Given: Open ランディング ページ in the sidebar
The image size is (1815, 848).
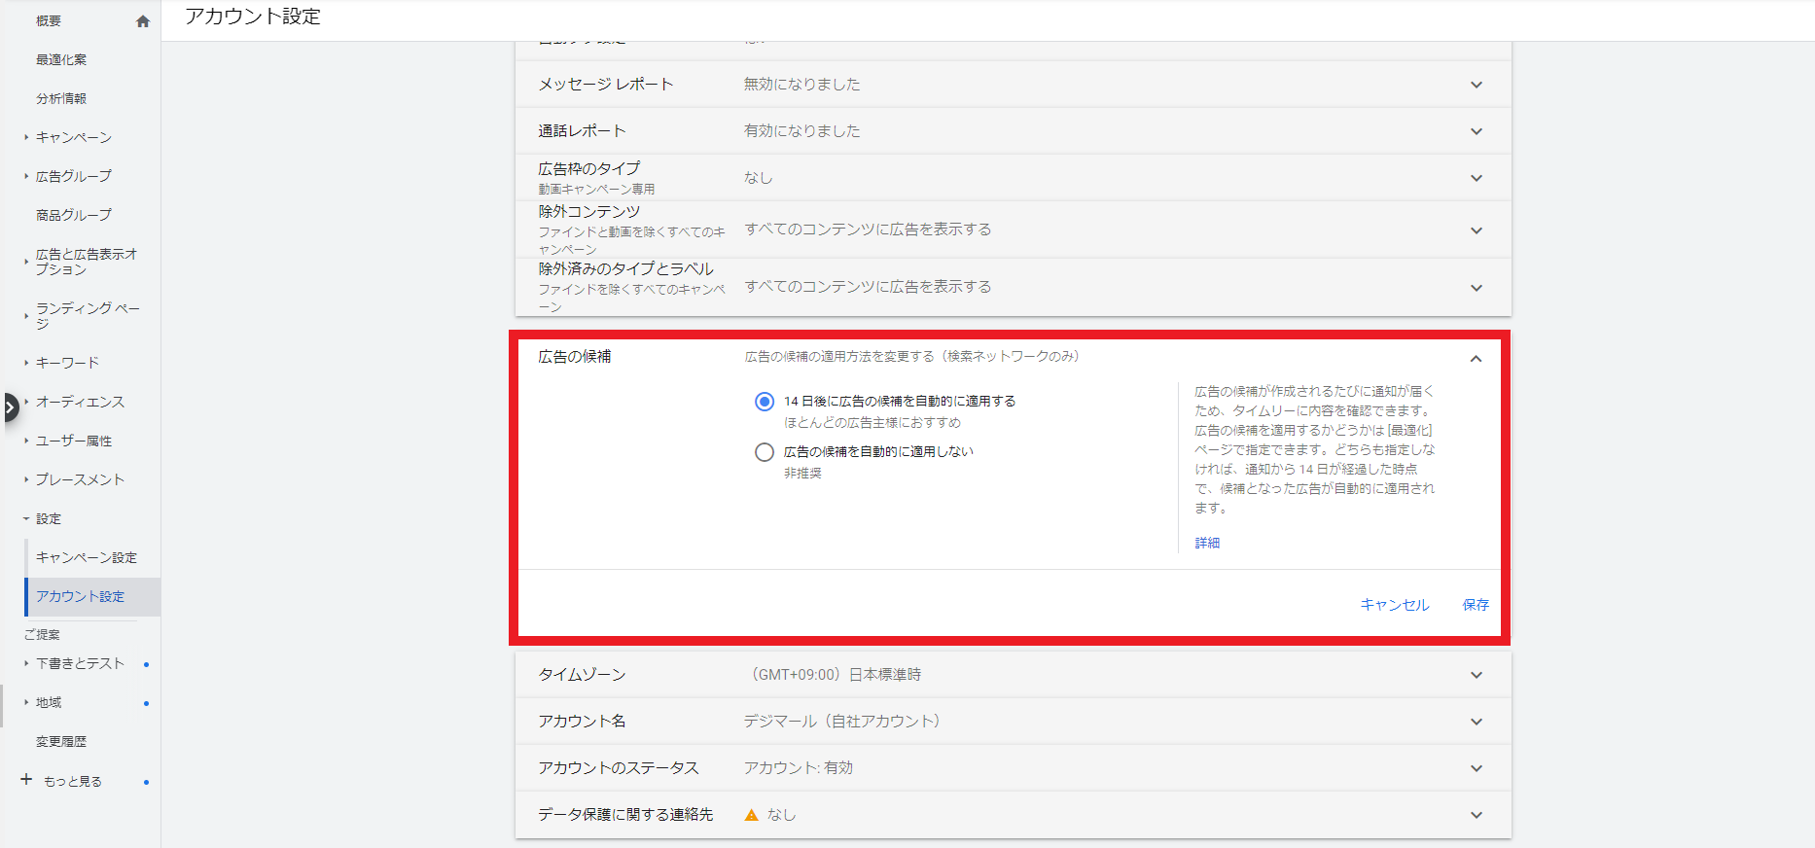Looking at the screenshot, I should 88,316.
